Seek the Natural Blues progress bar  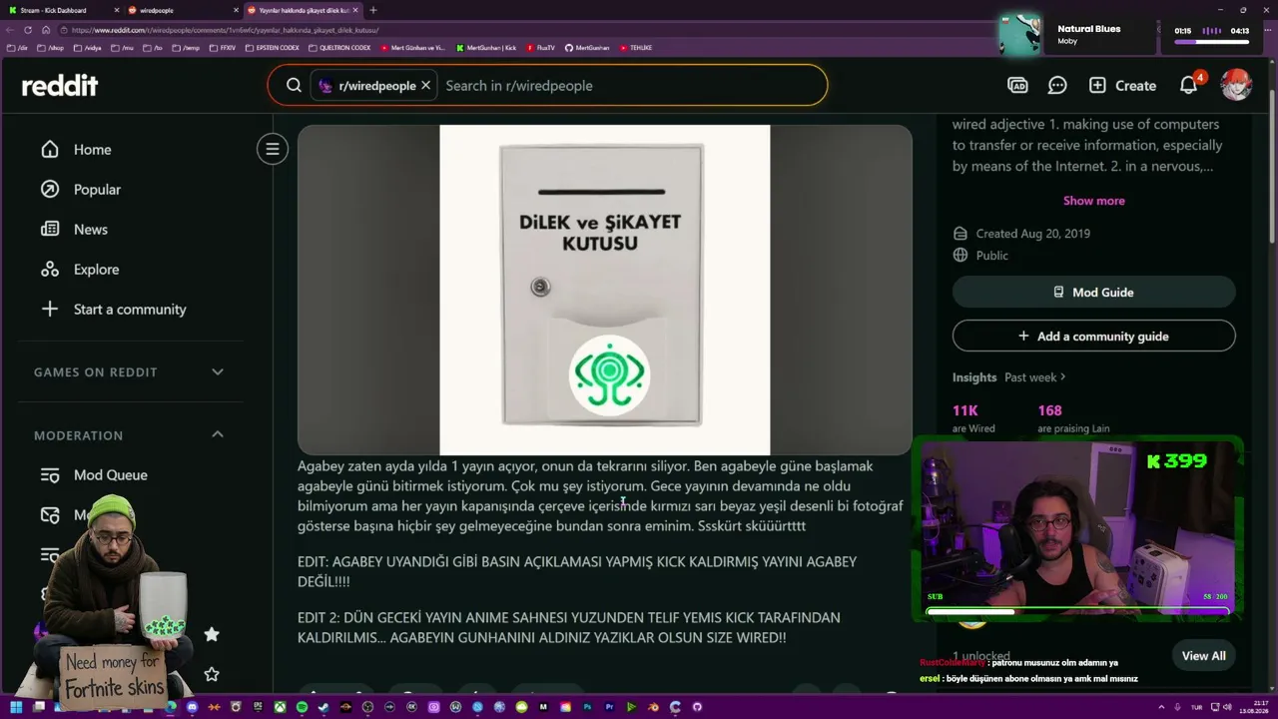pos(1211,43)
